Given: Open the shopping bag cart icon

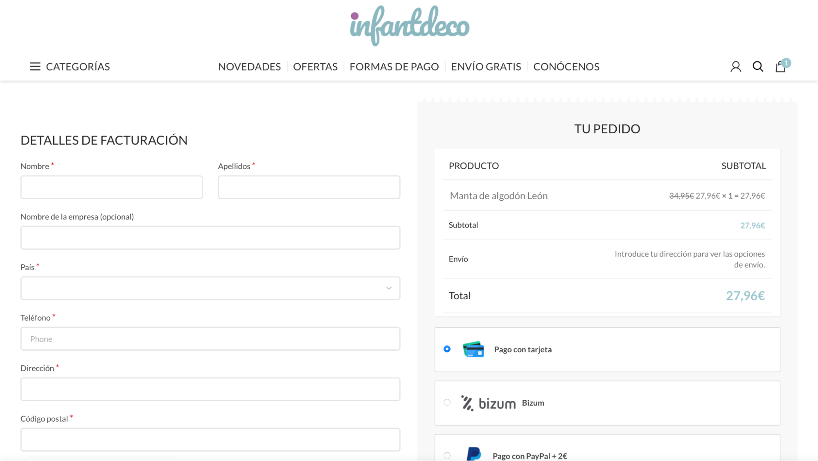Looking at the screenshot, I should (x=780, y=67).
